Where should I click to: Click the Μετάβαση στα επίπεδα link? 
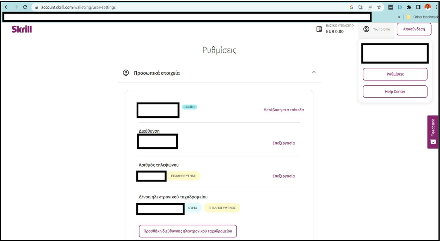(x=284, y=110)
